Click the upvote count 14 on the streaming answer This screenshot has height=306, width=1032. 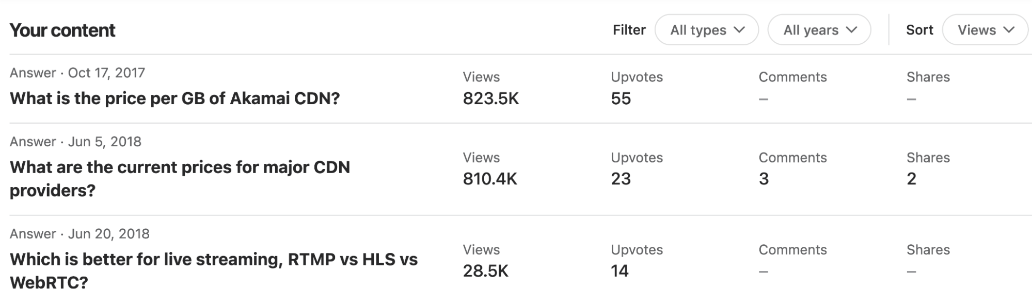pyautogui.click(x=620, y=270)
